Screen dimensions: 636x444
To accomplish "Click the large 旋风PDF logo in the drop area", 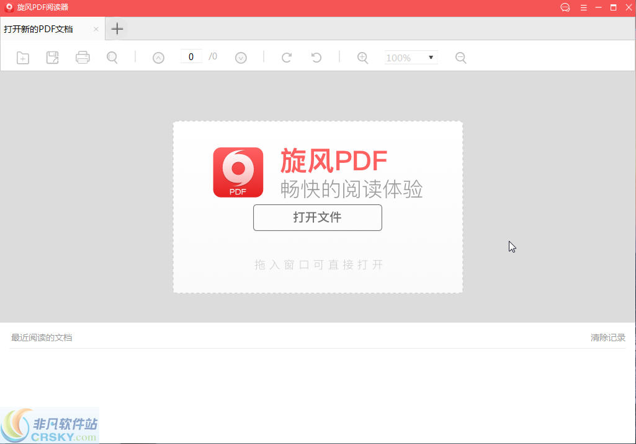I will click(238, 172).
